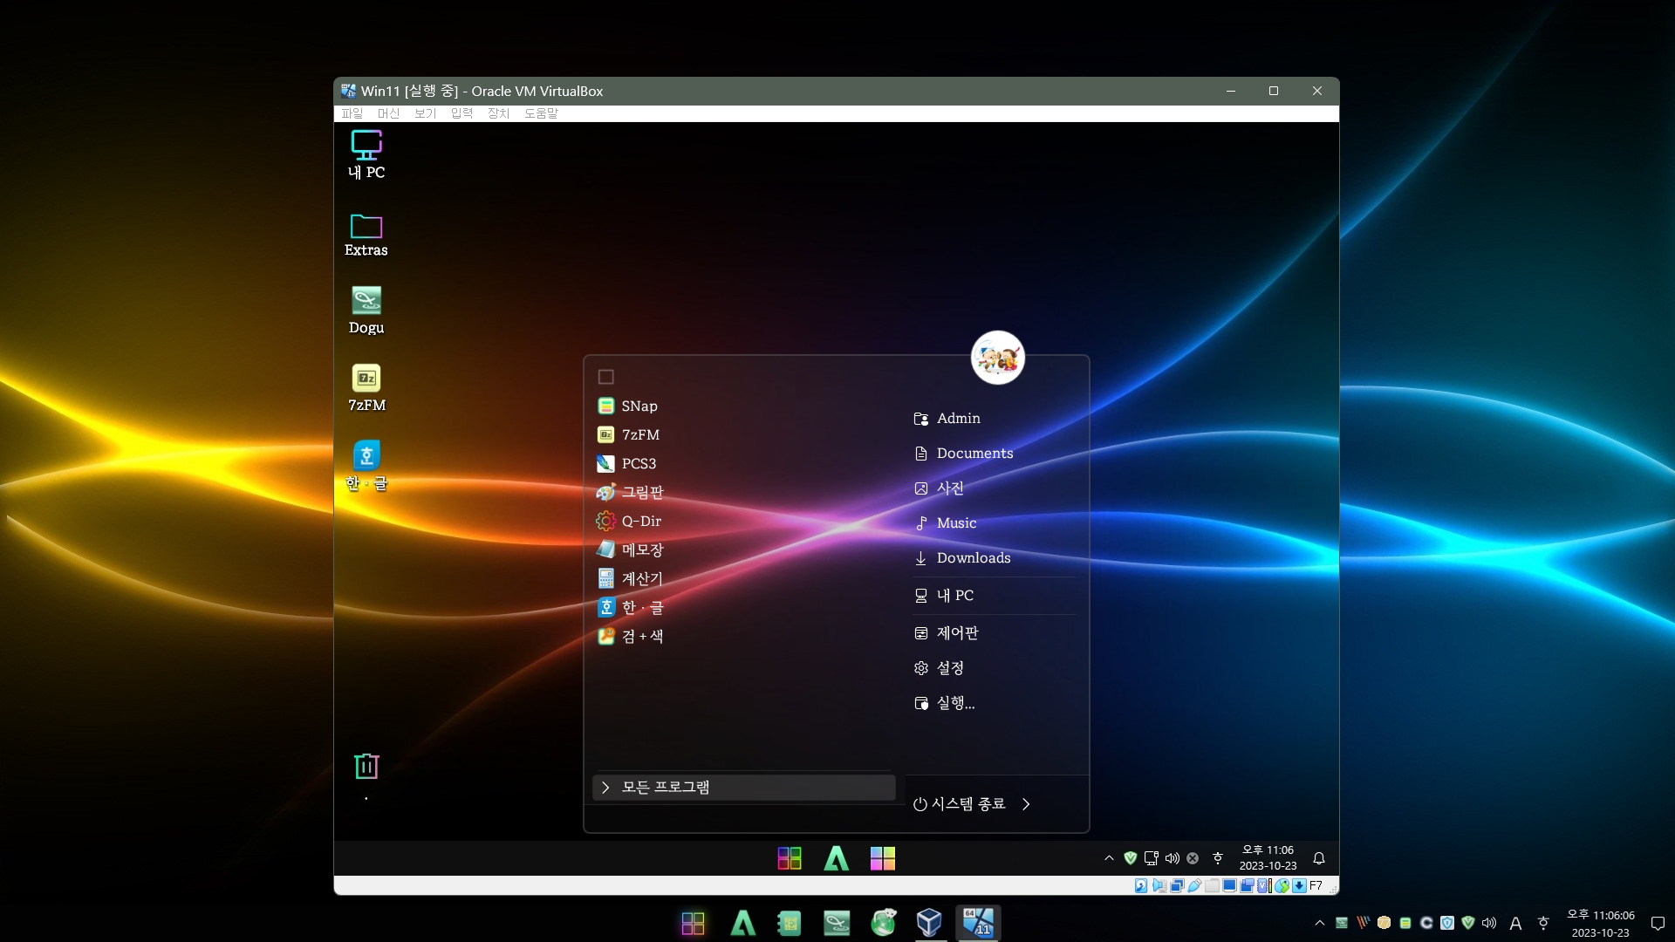Screen dimensions: 1675x942
Task: Open the 파일 menu in VirtualBox
Action: [x=352, y=113]
